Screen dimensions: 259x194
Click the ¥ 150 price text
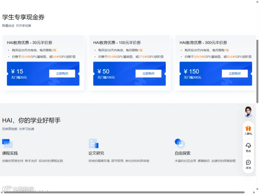[191, 72]
